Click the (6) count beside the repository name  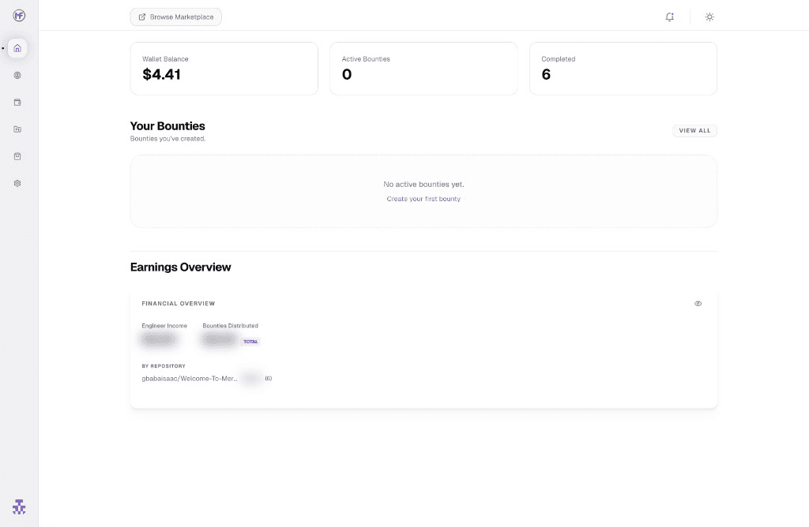pyautogui.click(x=268, y=378)
